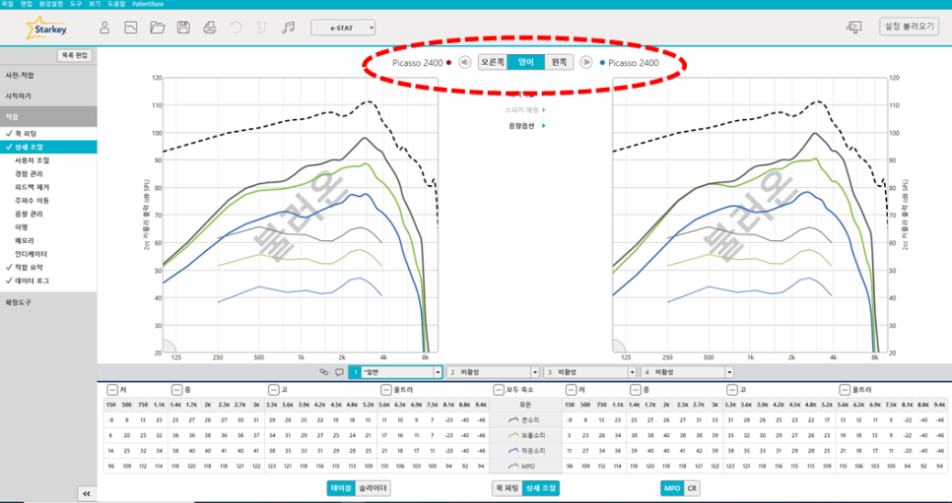Screen dimensions: 952x503
Task: Open 환경설정 menu
Action: [51, 4]
